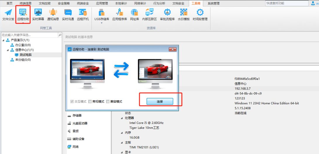Select 未分组(0/0) in the tree
The height and width of the screenshot is (154, 319).
[x=23, y=60]
